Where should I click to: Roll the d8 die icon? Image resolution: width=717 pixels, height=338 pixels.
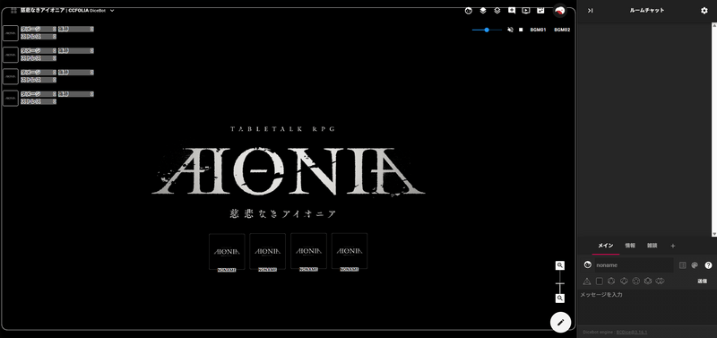pos(611,282)
